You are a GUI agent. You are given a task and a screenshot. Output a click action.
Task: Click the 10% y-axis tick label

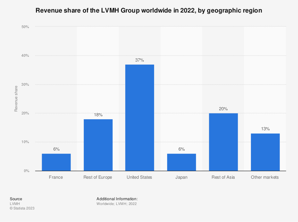25,142
